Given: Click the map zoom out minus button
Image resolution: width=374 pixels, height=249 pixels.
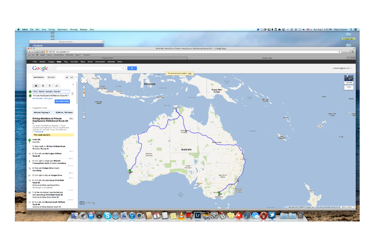Looking at the screenshot, I should (84, 117).
